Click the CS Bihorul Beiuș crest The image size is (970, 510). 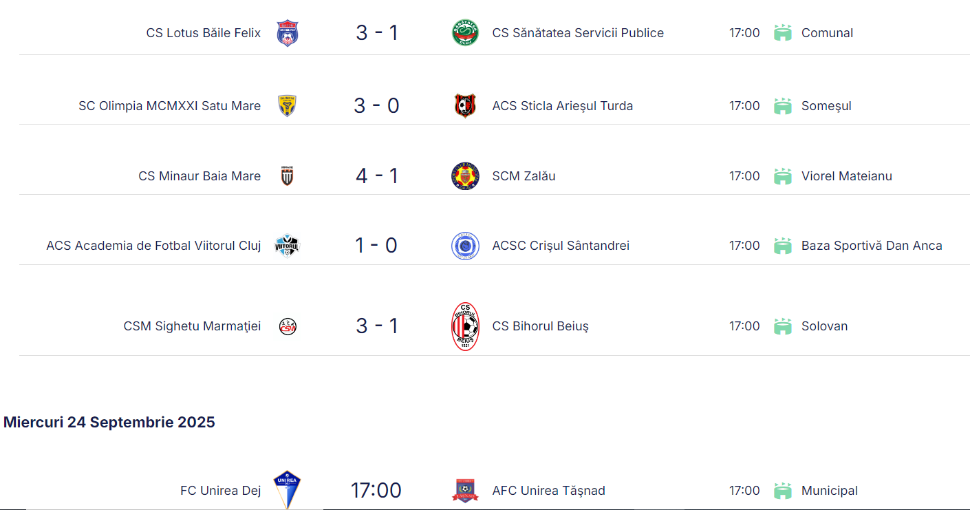[x=465, y=326]
